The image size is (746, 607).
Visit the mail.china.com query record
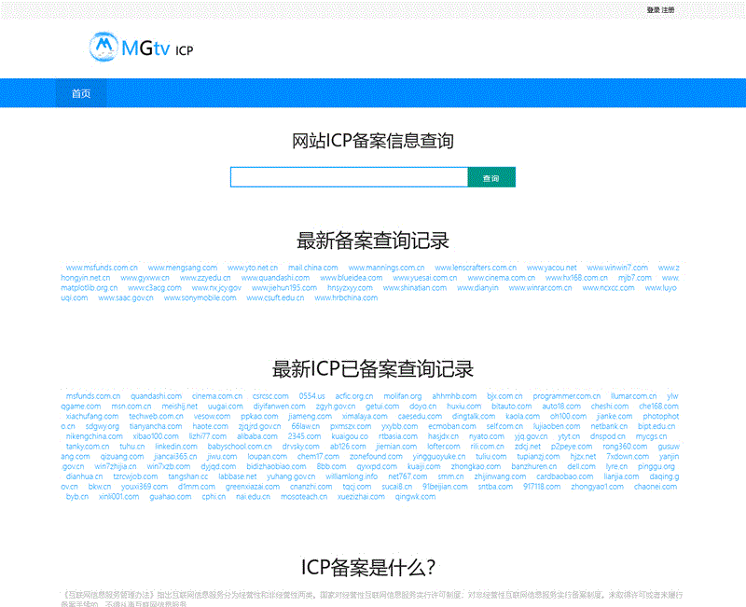(312, 268)
